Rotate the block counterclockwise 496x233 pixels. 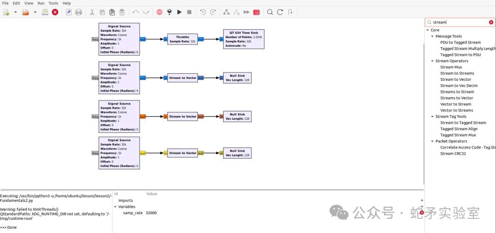[203, 12]
